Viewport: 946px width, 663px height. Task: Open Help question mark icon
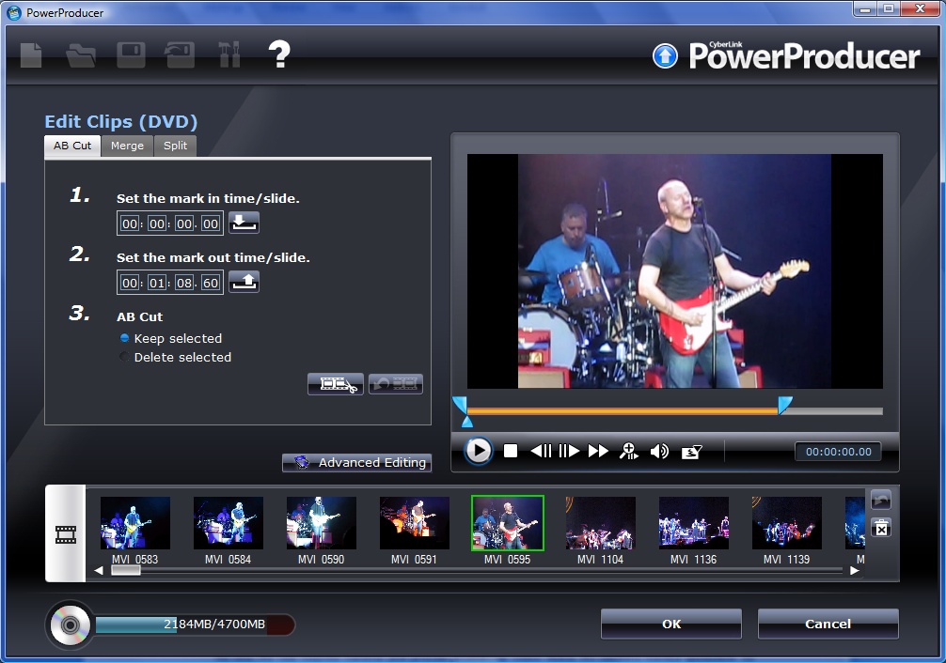click(279, 54)
